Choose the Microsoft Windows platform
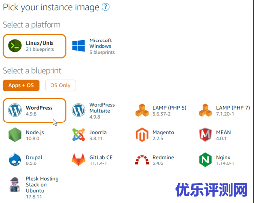Viewport: 254px width, 203px height. click(x=94, y=46)
